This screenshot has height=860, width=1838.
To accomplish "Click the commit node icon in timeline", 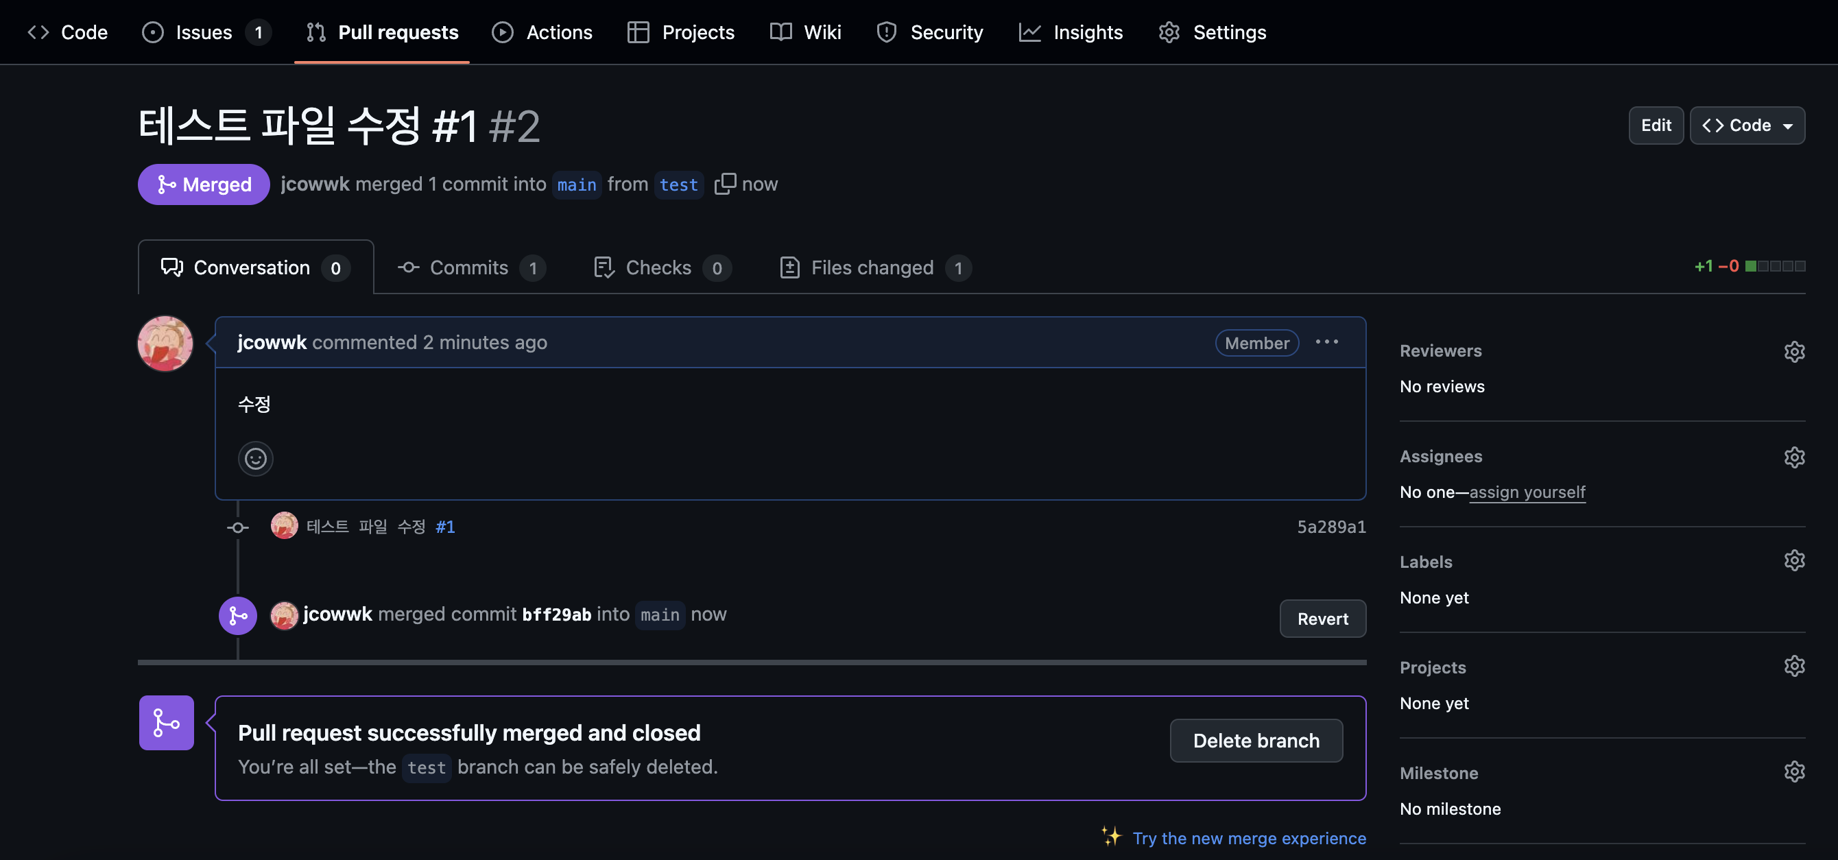I will click(x=237, y=527).
